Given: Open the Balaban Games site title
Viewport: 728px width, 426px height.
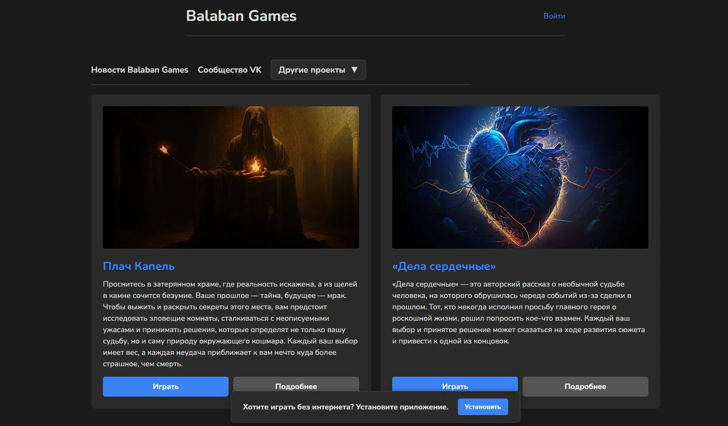Looking at the screenshot, I should point(241,16).
